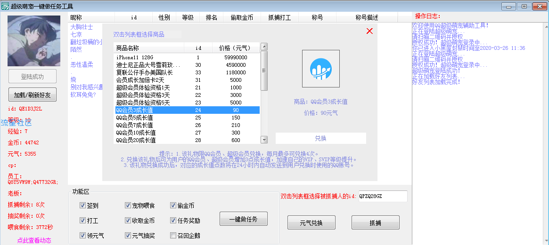Click the 偷取金币 column header
This screenshot has height=245, width=549.
point(242,17)
